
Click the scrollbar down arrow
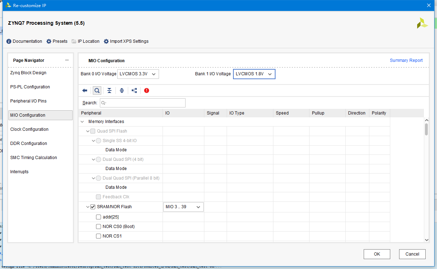click(426, 240)
